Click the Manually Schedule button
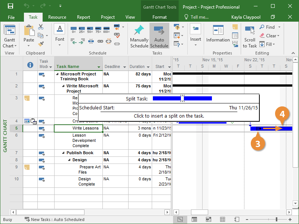This screenshot has height=224, width=299. [x=139, y=36]
